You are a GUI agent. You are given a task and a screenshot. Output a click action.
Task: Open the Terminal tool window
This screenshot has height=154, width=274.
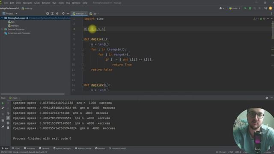44,148
